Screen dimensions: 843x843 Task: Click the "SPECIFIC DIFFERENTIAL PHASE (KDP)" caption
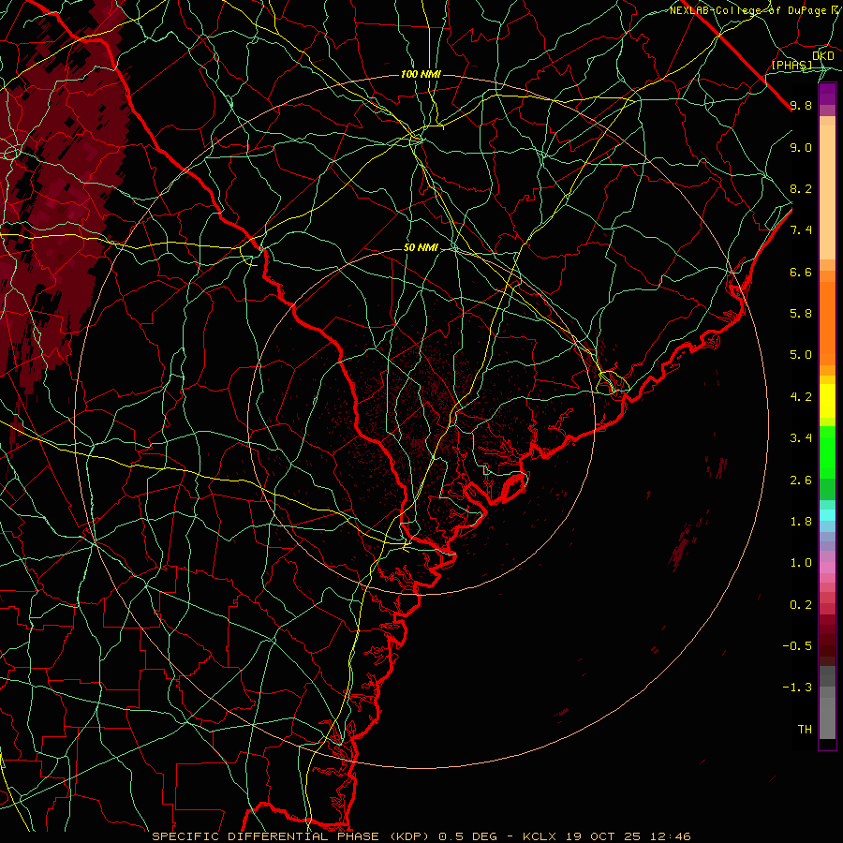[292, 836]
